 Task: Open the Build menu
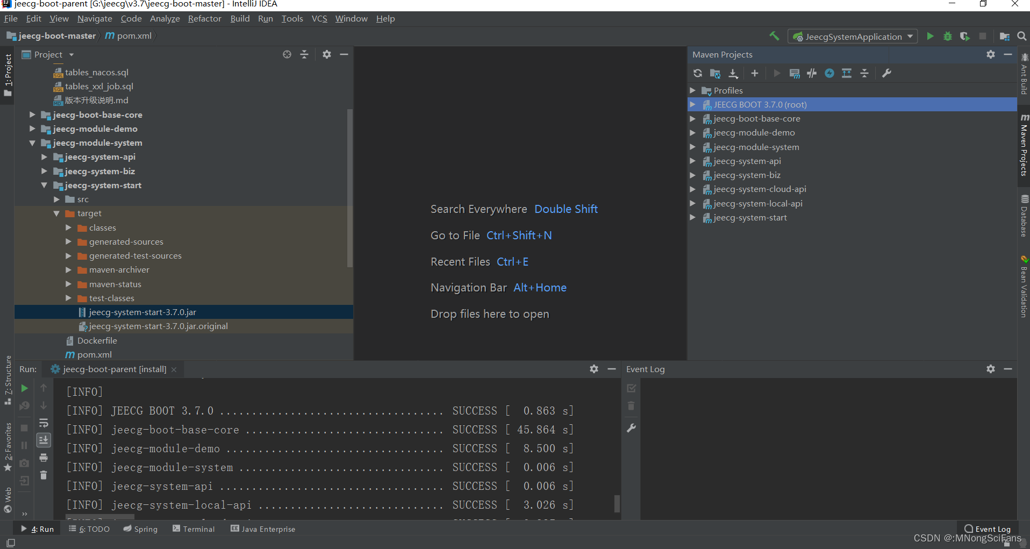[x=240, y=18]
